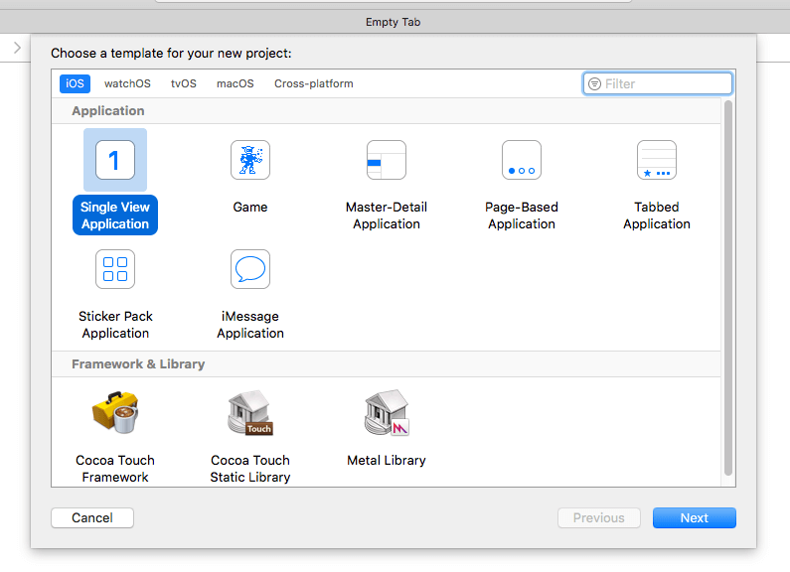
Task: Pick the Page-Based Application icon
Action: [x=522, y=160]
